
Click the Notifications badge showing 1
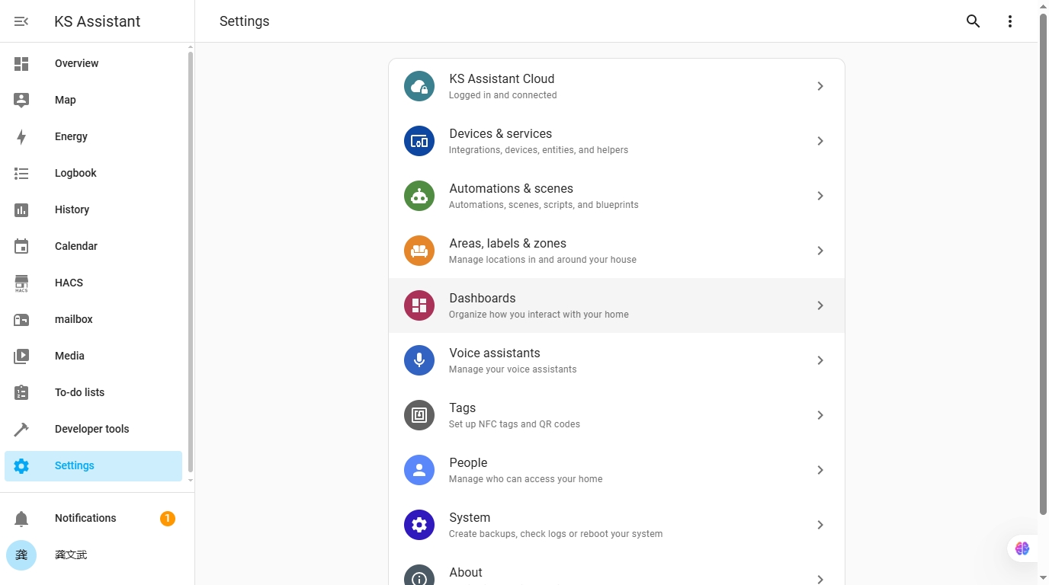167,518
